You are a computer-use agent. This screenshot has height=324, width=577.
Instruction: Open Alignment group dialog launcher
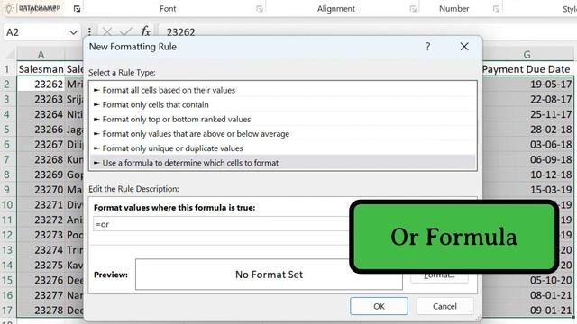click(x=413, y=9)
